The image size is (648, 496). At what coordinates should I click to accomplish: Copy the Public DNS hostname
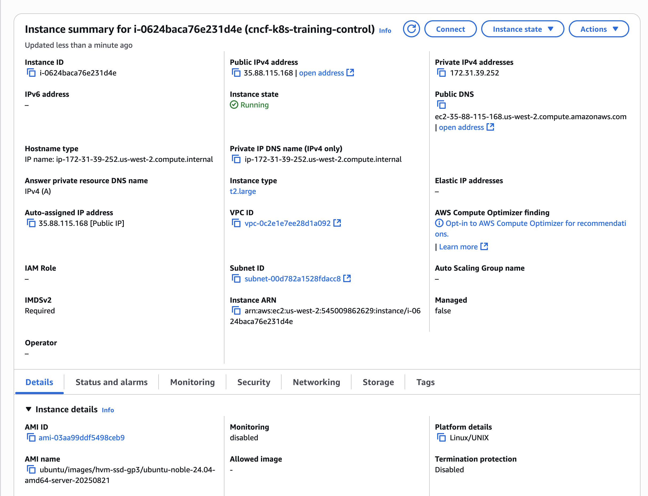coord(441,105)
